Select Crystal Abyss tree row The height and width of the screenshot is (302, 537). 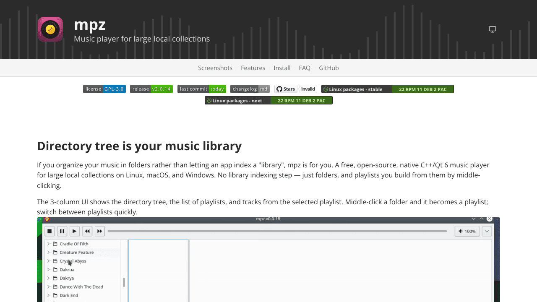pyautogui.click(x=83, y=261)
